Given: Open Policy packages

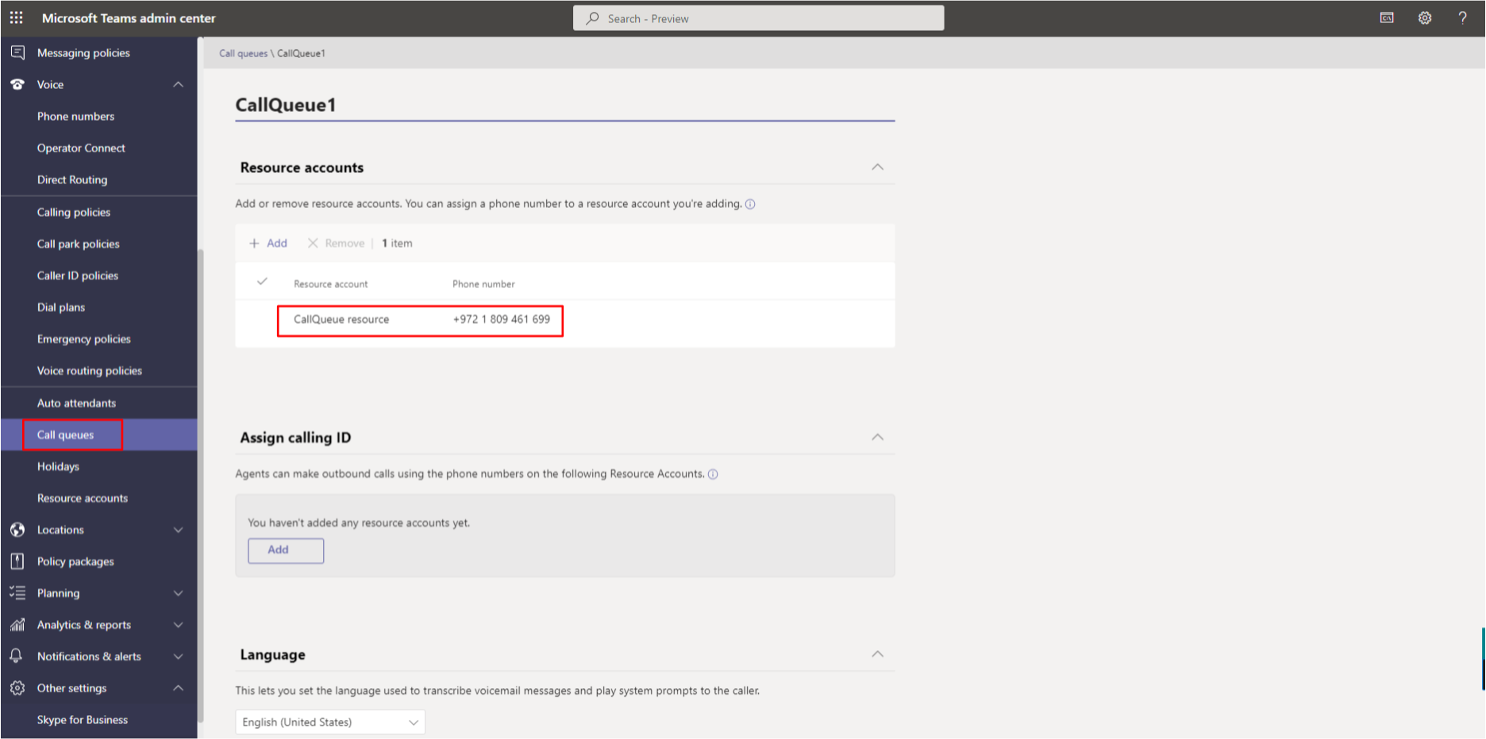Looking at the screenshot, I should [x=75, y=561].
